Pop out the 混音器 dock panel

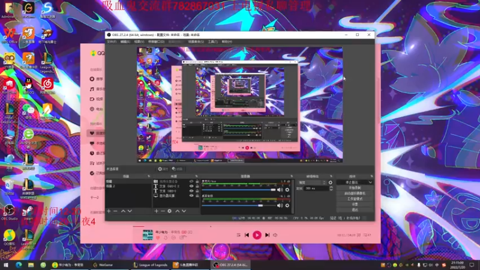(x=292, y=176)
